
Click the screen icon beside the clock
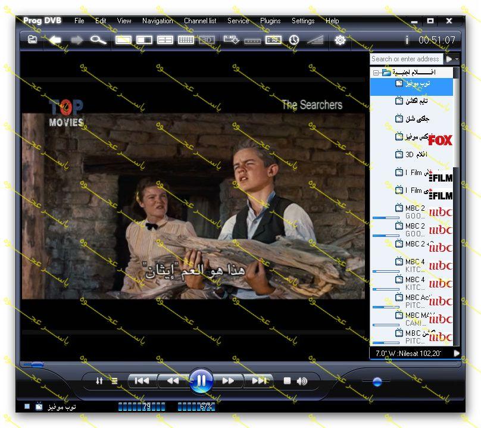(x=273, y=40)
